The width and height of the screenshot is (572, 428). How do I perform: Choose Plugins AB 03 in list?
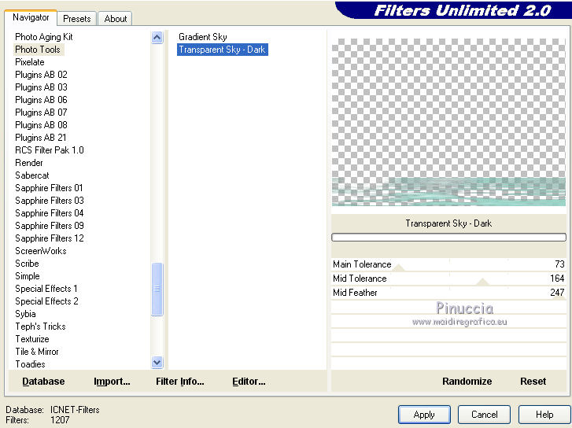[x=41, y=87]
